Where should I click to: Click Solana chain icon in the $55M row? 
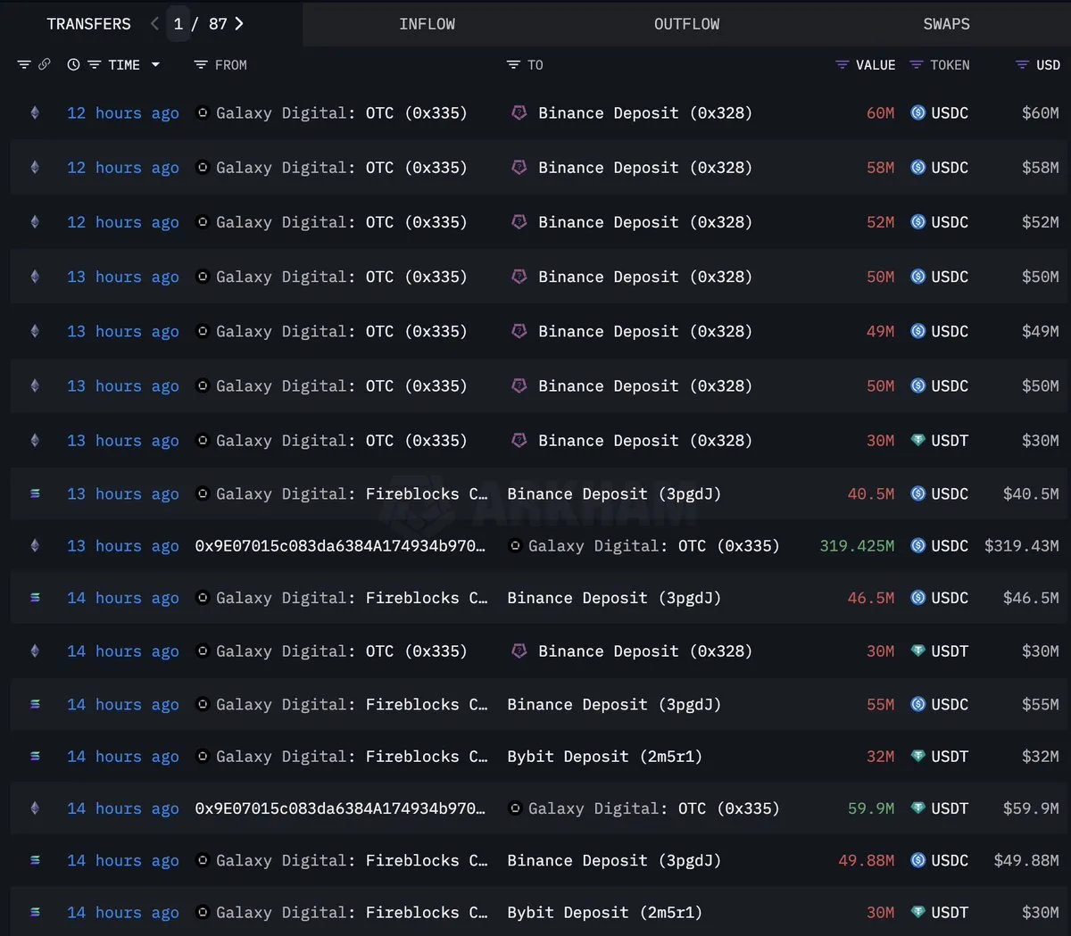(35, 704)
